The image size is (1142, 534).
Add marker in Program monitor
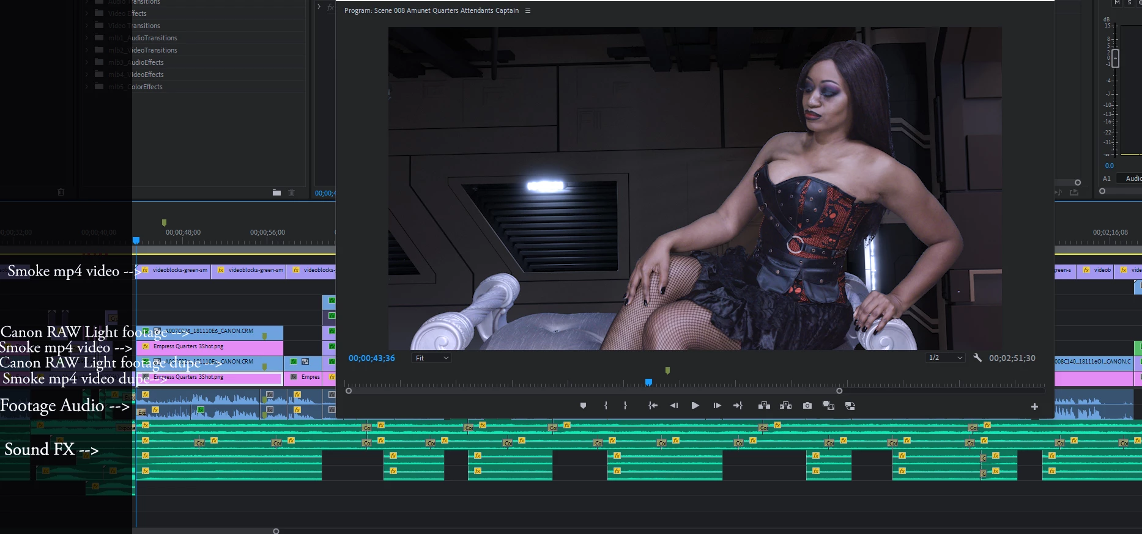point(583,406)
